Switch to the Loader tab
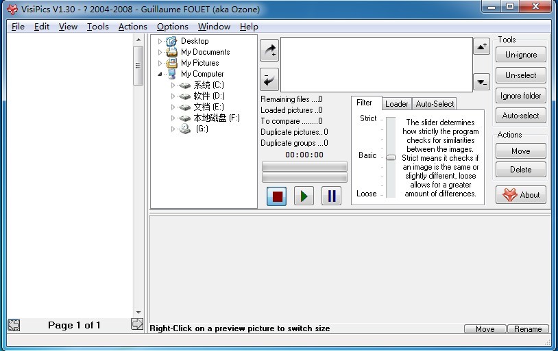This screenshot has height=351, width=558. [x=396, y=104]
